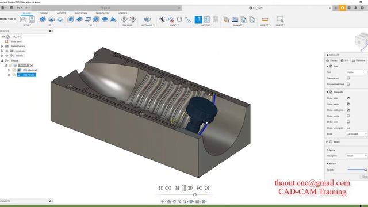368x207 pixels.
Task: Open the Machine Library icon in Manage
Action: point(235,20)
